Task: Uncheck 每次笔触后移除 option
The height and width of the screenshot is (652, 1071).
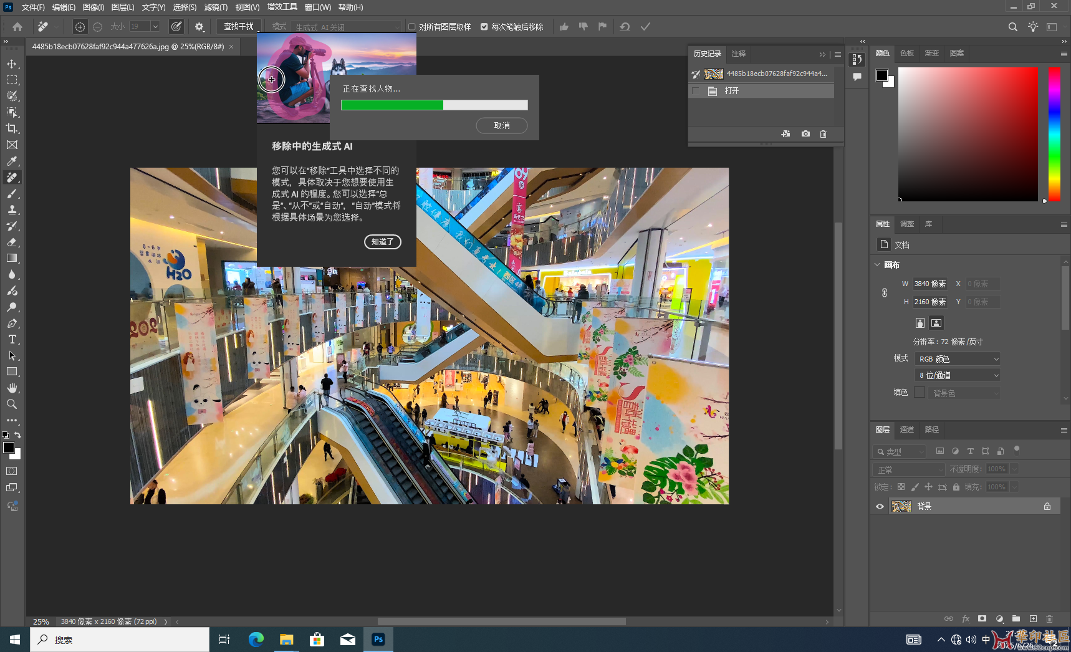Action: [484, 27]
